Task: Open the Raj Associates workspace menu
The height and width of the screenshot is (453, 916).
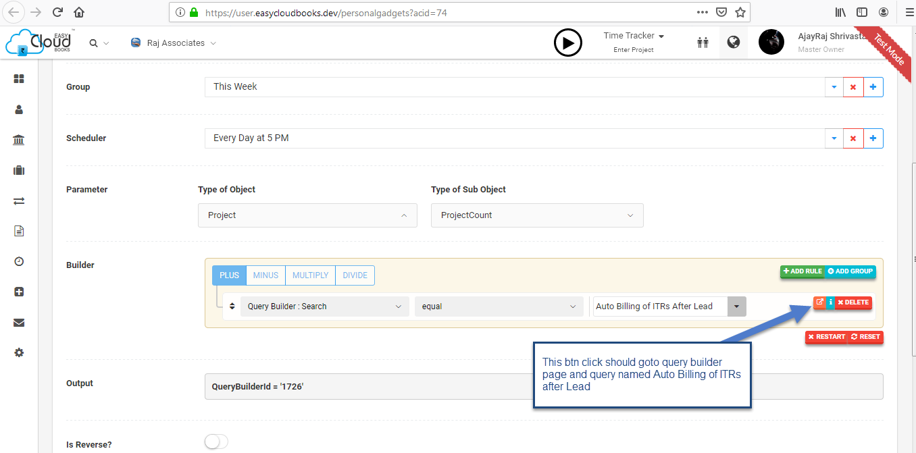Action: coord(173,42)
